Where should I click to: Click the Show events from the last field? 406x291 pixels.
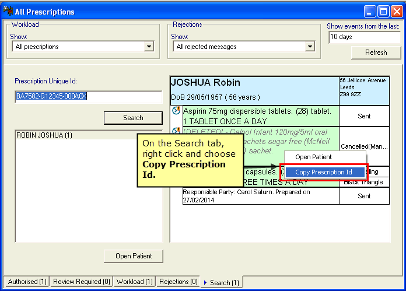point(364,37)
